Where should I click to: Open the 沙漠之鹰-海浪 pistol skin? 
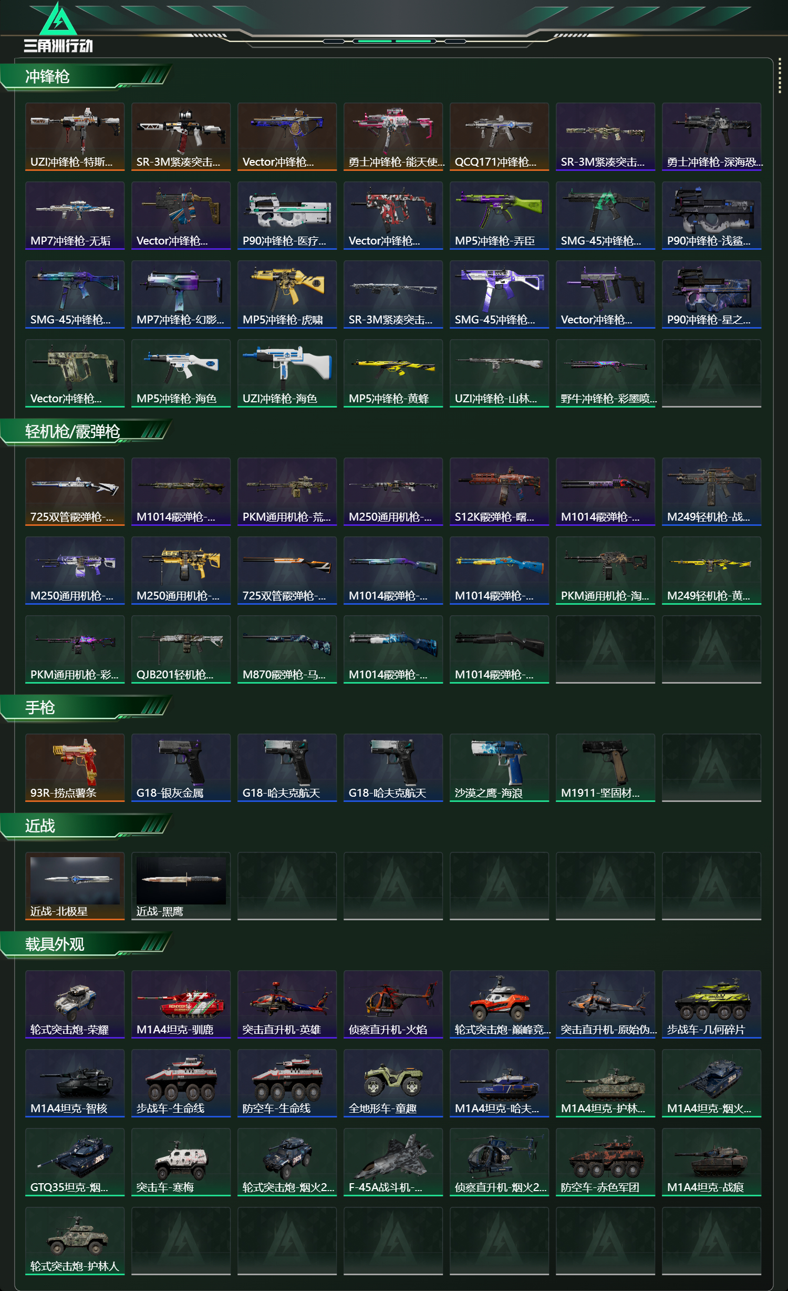[x=500, y=768]
